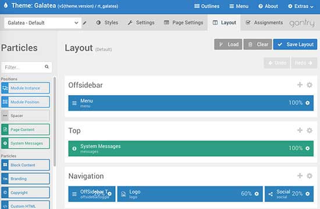Select the Branding particle
Viewport: 320px width, 209px height.
[26, 179]
